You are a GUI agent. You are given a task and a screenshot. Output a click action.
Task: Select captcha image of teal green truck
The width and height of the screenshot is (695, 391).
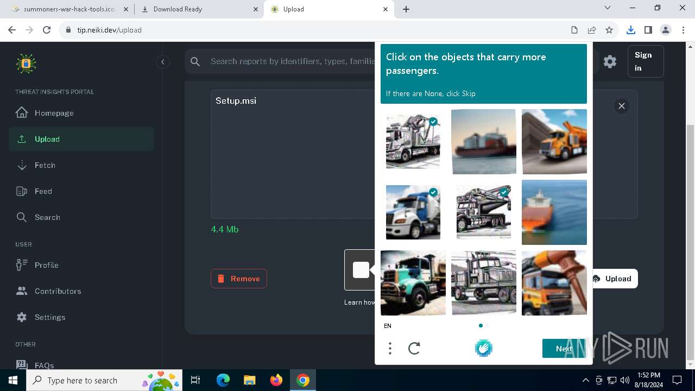(x=413, y=283)
